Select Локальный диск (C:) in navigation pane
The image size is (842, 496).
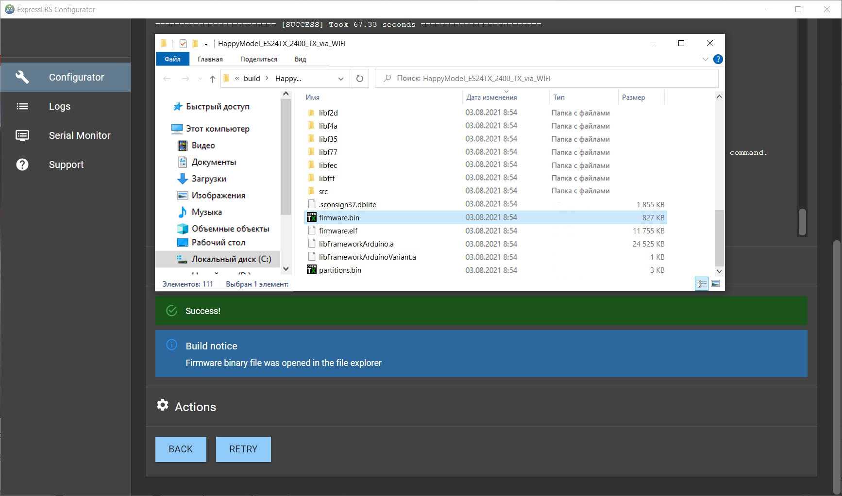pyautogui.click(x=231, y=259)
